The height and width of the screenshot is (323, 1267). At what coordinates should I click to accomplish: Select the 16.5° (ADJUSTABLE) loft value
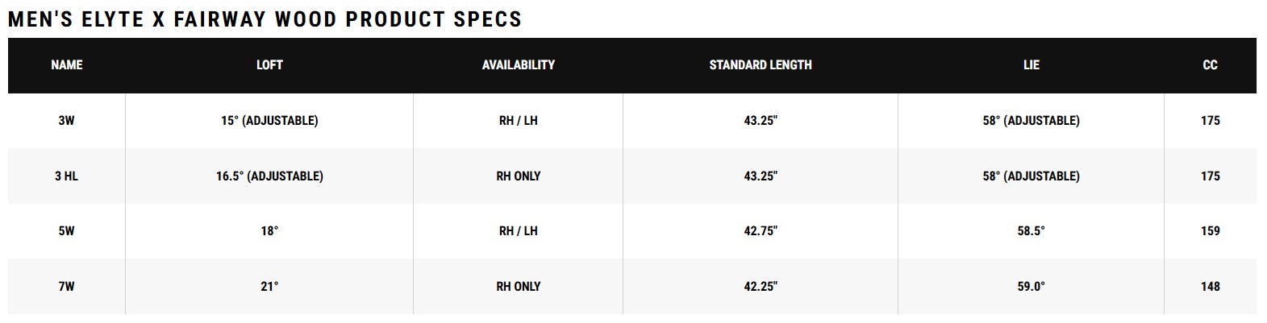[269, 176]
